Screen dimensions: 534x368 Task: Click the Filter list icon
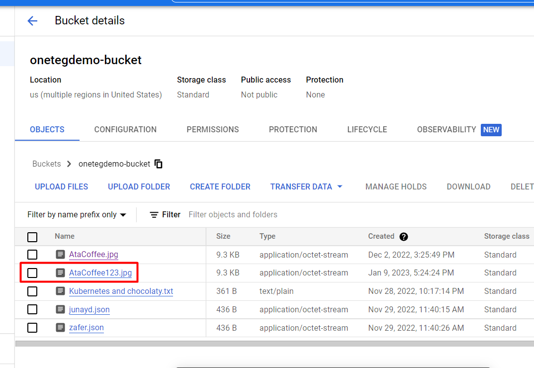[154, 215]
